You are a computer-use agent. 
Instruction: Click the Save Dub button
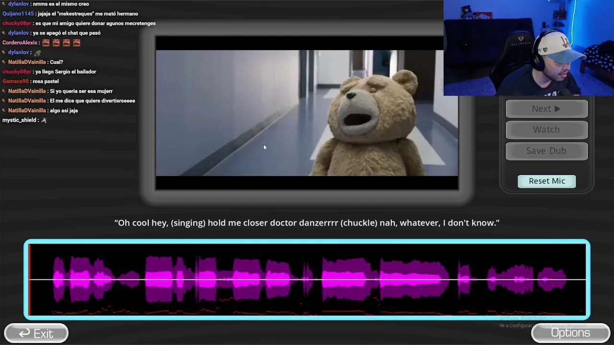click(546, 151)
